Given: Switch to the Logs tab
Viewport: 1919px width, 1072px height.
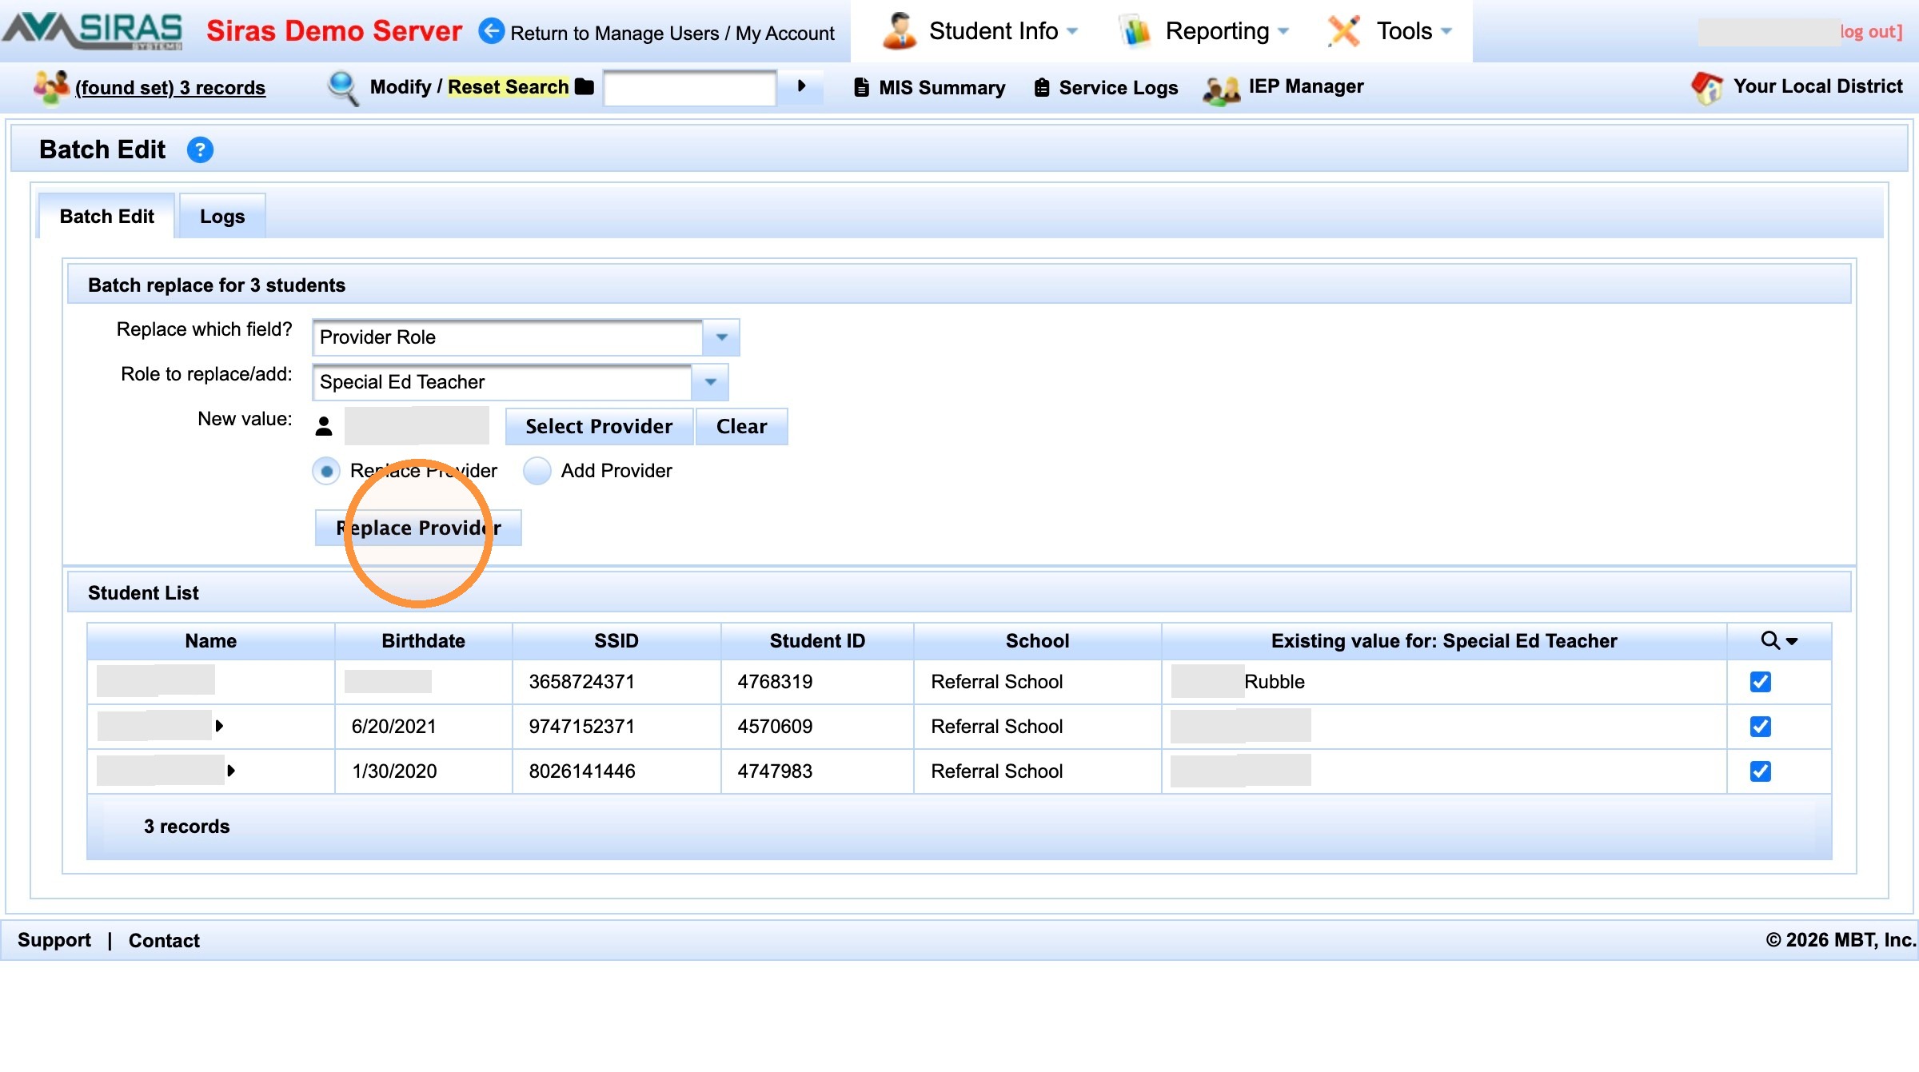Looking at the screenshot, I should [222, 217].
